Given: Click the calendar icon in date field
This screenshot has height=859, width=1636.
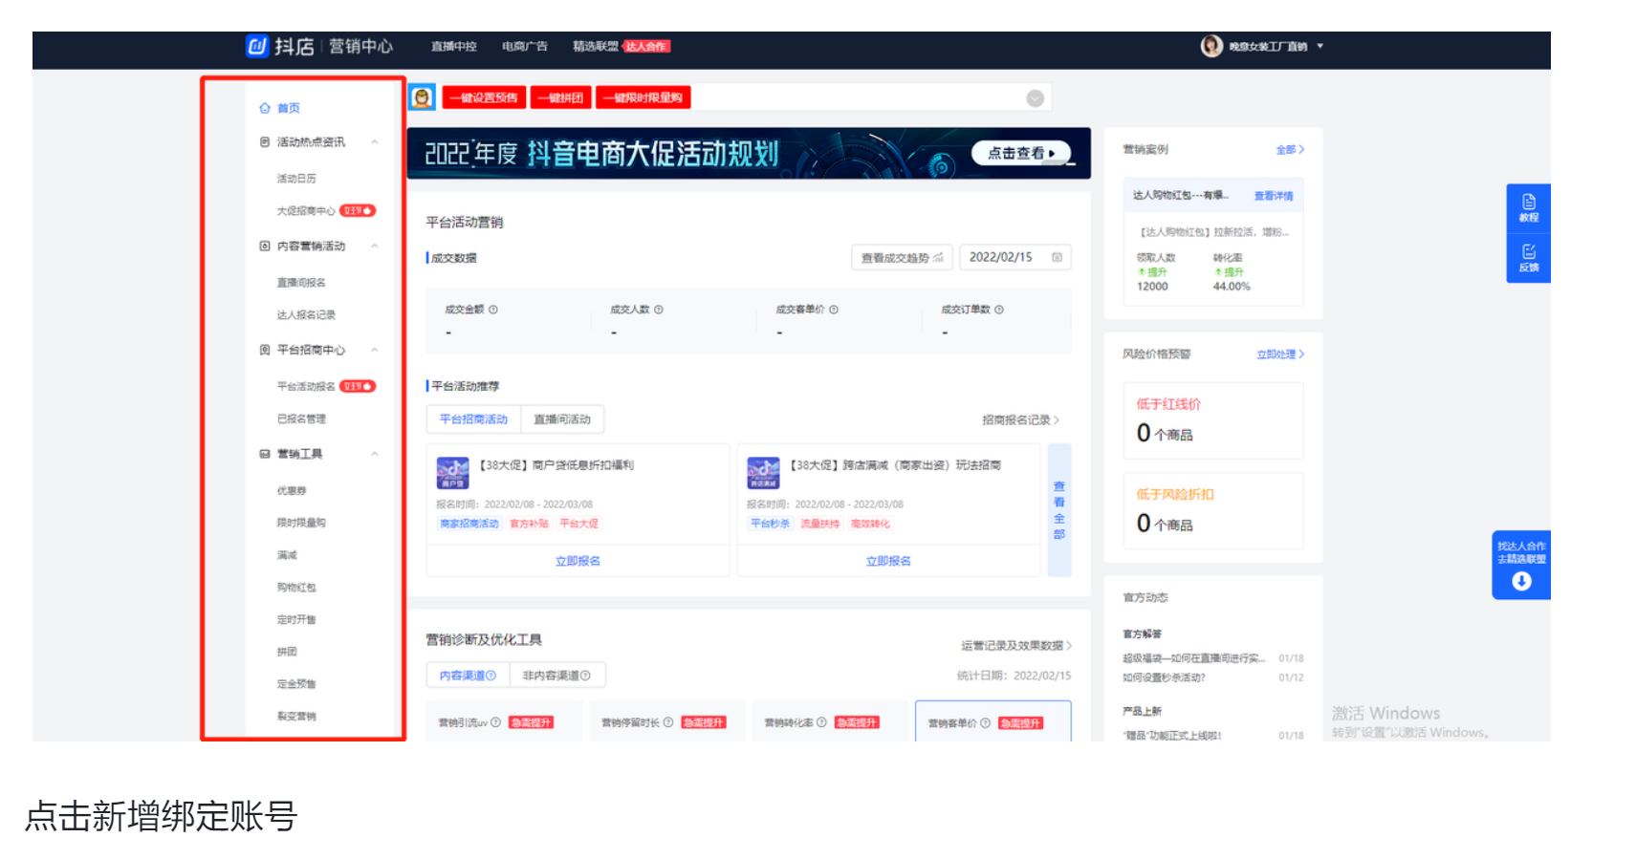Looking at the screenshot, I should coord(1057,257).
